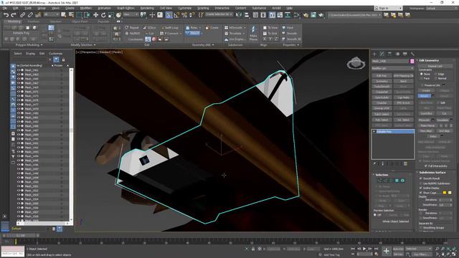Select Vertex sub-object level in Selection rollout
The height and width of the screenshot is (258, 459).
coord(380,181)
